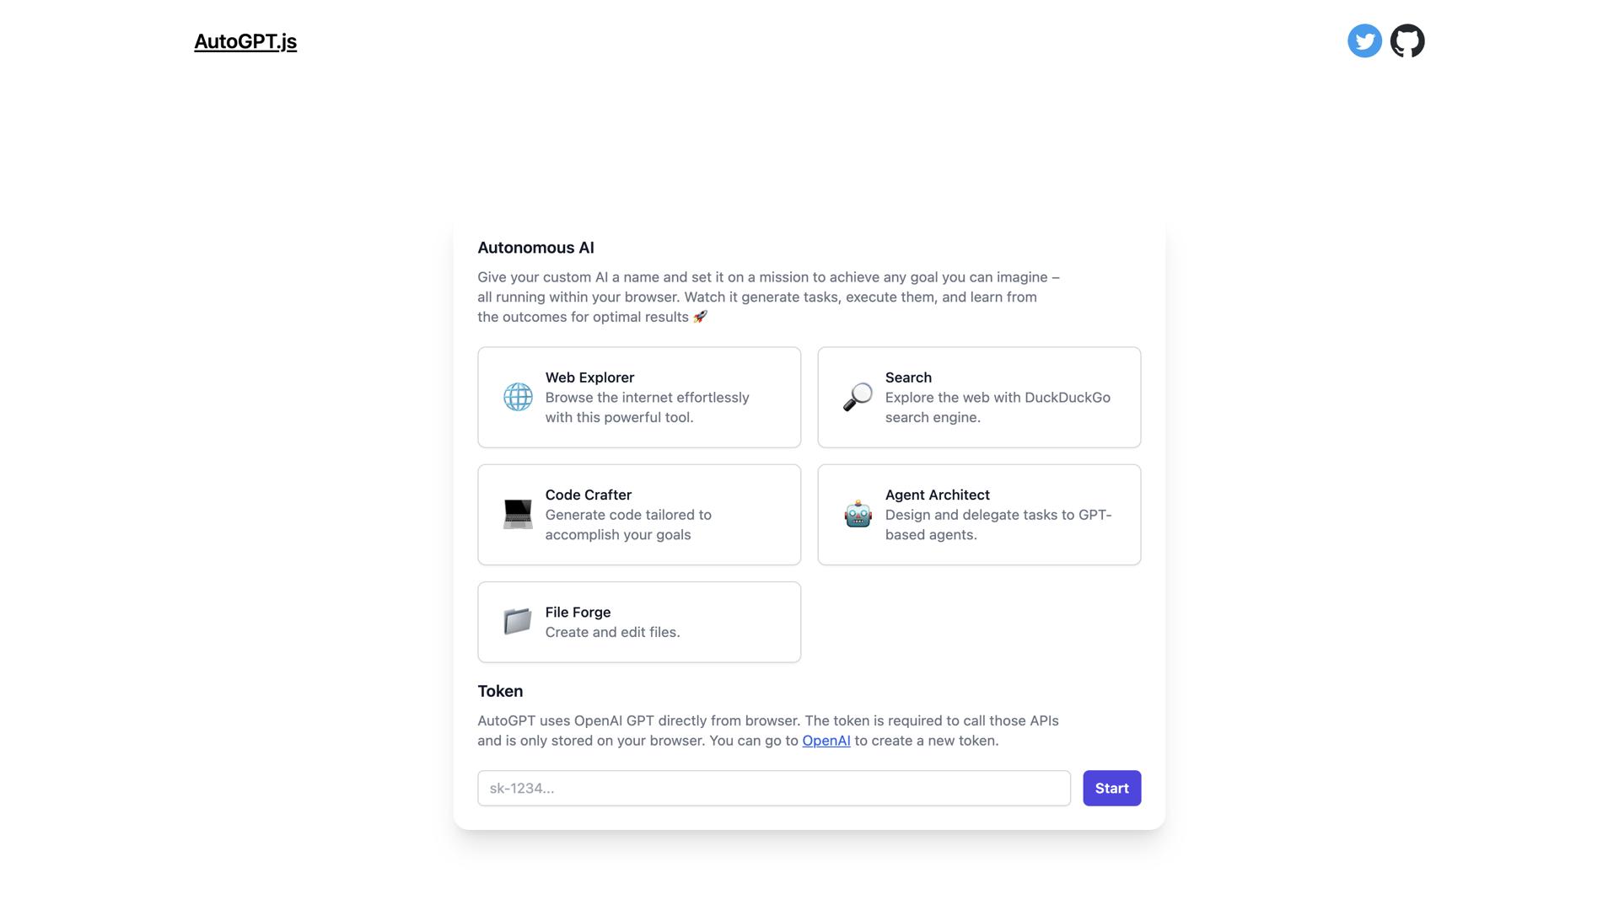1619x910 pixels.
Task: Click the magnifying glass Search icon
Action: [x=858, y=397]
